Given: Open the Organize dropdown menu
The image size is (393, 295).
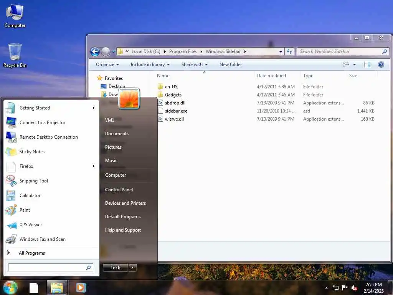Looking at the screenshot, I should click(107, 65).
